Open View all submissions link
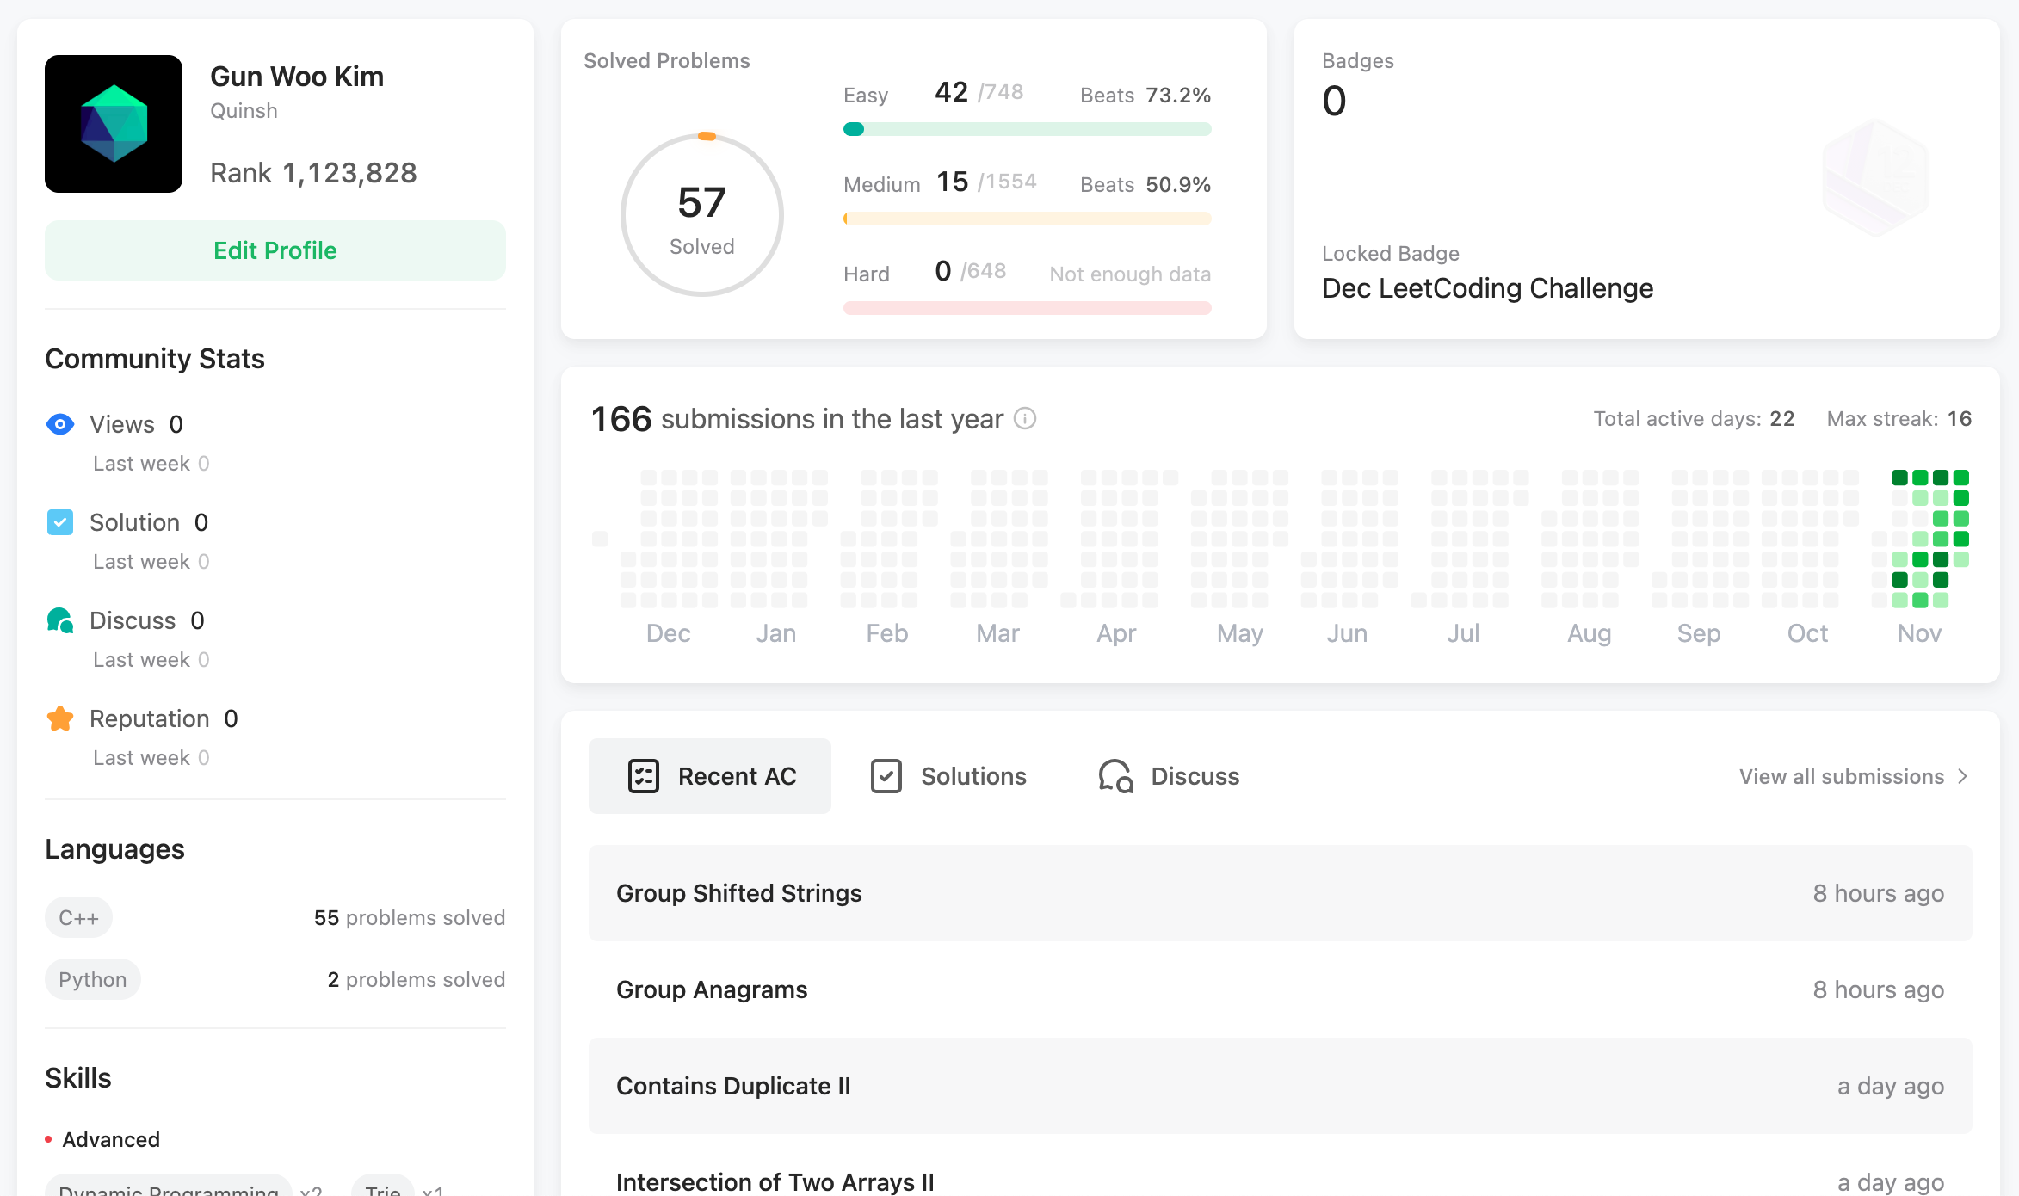2019x1196 pixels. click(1841, 777)
